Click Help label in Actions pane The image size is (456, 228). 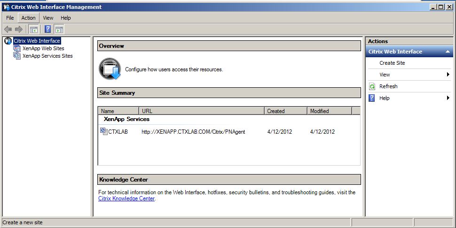(384, 98)
